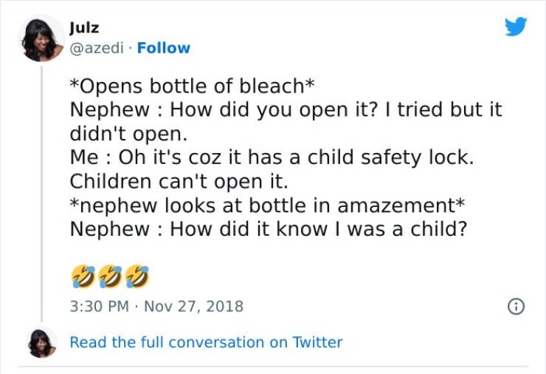
Task: Open the 3:30 PM timestamp
Action: 100,306
